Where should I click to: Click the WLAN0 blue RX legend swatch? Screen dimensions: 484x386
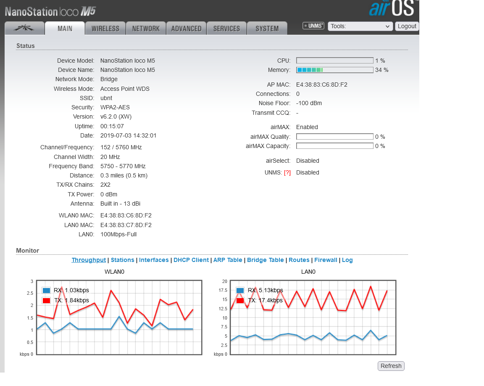coord(46,291)
